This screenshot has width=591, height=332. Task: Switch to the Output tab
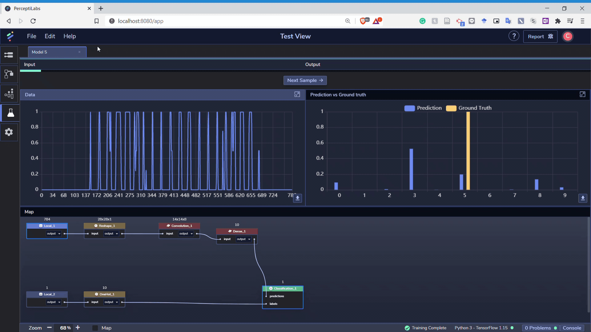pos(312,65)
